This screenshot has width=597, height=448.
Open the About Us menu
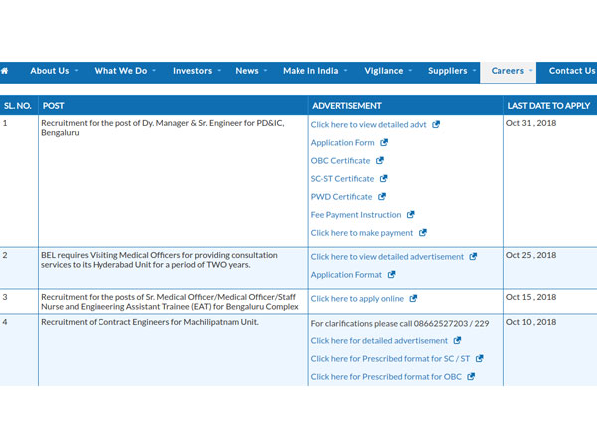coord(50,71)
